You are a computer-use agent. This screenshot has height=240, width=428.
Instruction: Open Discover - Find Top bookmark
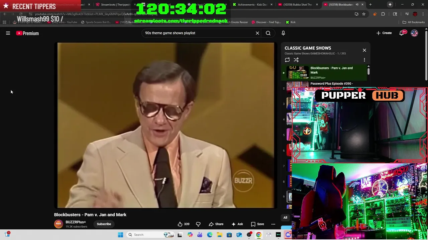pyautogui.click(x=266, y=22)
